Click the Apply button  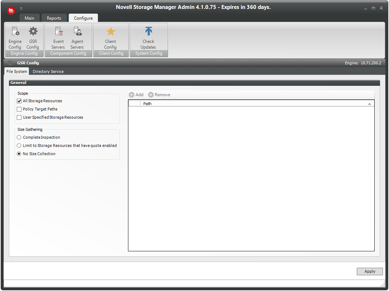tap(370, 271)
